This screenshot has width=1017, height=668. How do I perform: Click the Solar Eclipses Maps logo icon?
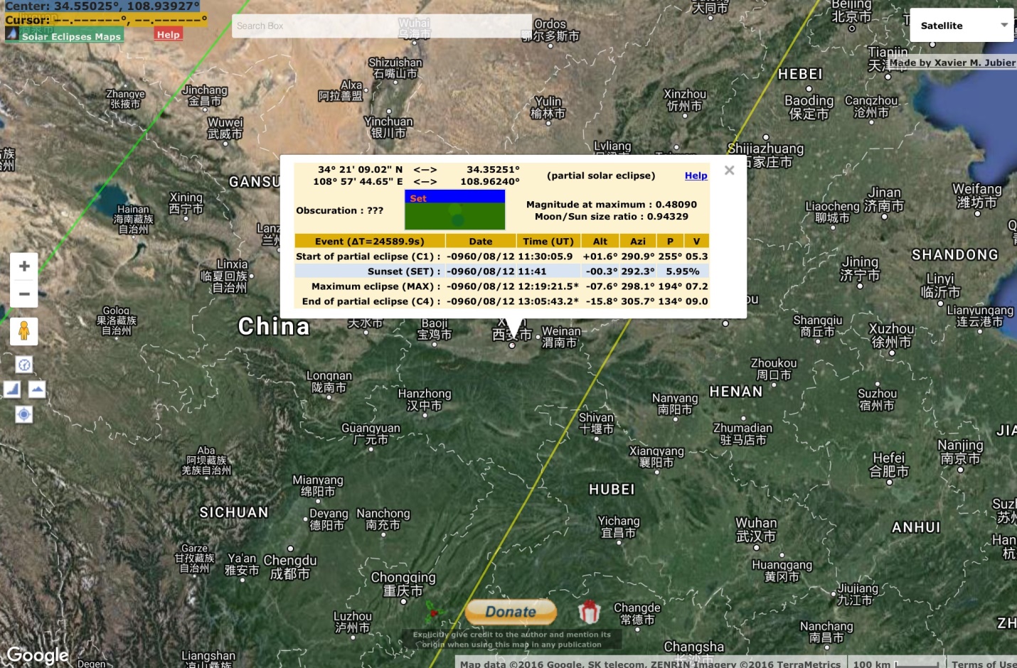[x=11, y=34]
